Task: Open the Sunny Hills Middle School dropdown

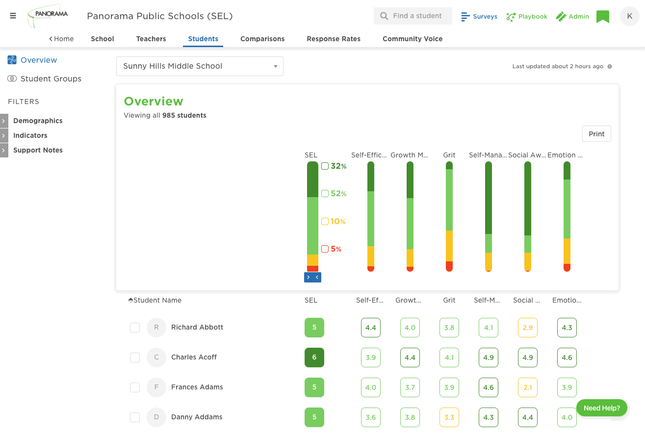Action: point(200,66)
